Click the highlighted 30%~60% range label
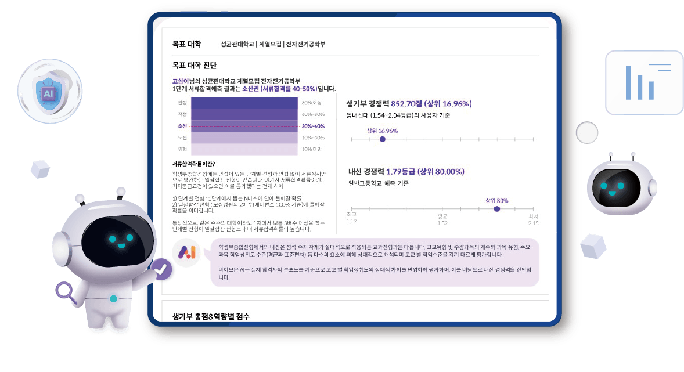This screenshot has height=372, width=684. tap(313, 126)
